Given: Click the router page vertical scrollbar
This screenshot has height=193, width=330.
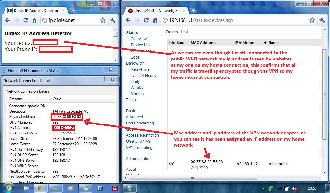Looking at the screenshot, I should pos(324,94).
